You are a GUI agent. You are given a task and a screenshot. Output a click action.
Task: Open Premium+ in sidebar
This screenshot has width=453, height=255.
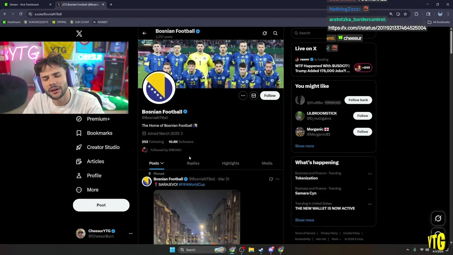(93, 119)
